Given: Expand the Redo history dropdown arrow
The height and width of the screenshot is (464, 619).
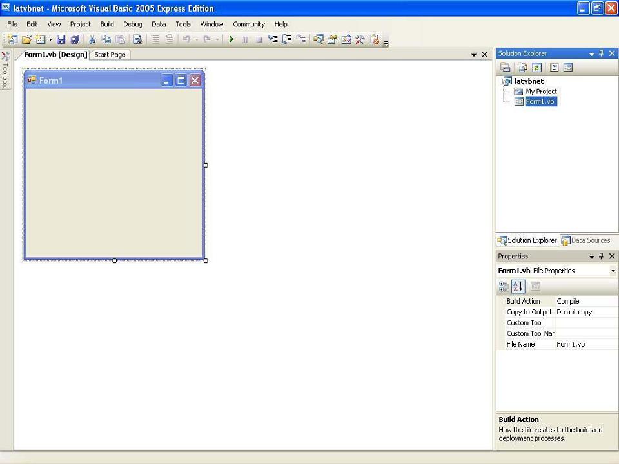Looking at the screenshot, I should tap(217, 39).
